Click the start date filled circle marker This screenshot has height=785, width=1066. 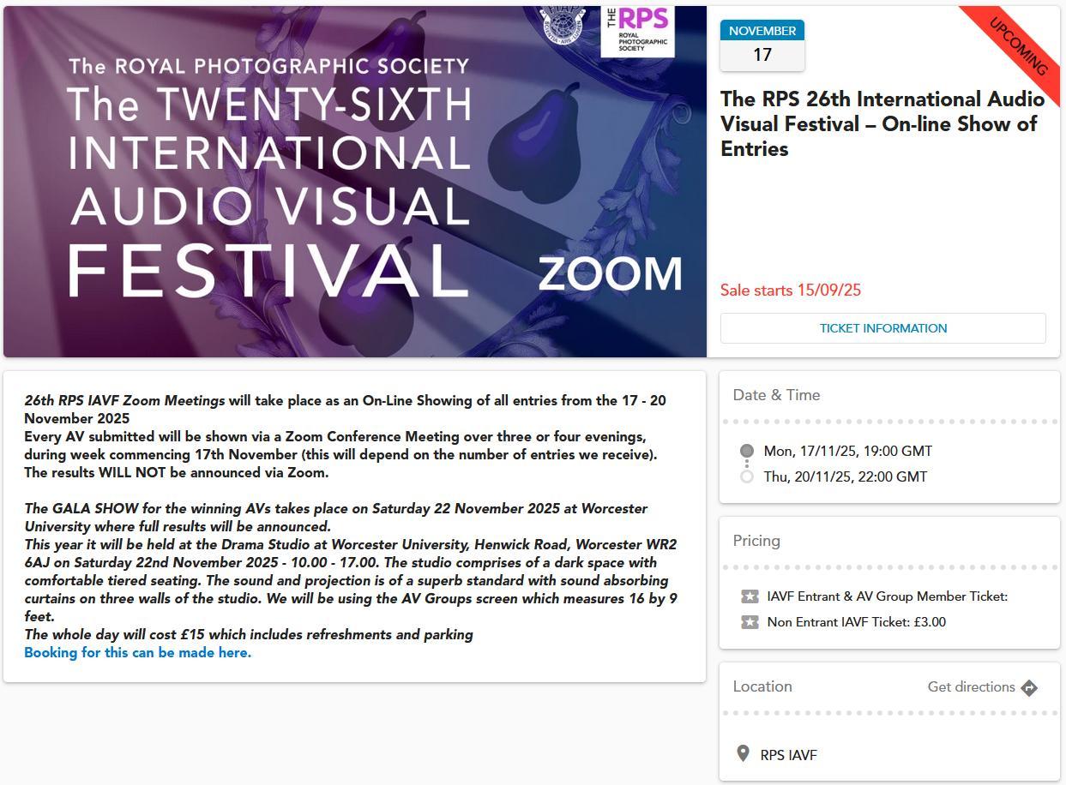click(747, 451)
